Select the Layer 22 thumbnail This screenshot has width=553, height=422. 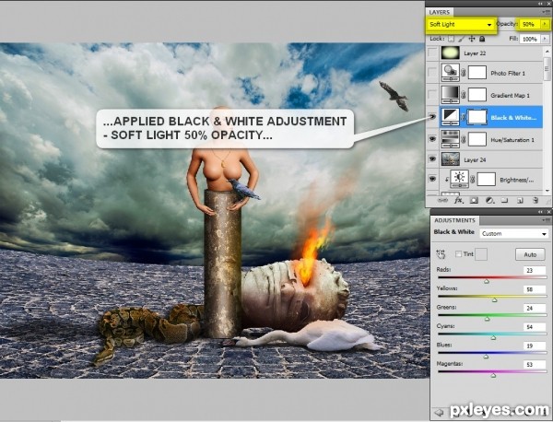451,53
